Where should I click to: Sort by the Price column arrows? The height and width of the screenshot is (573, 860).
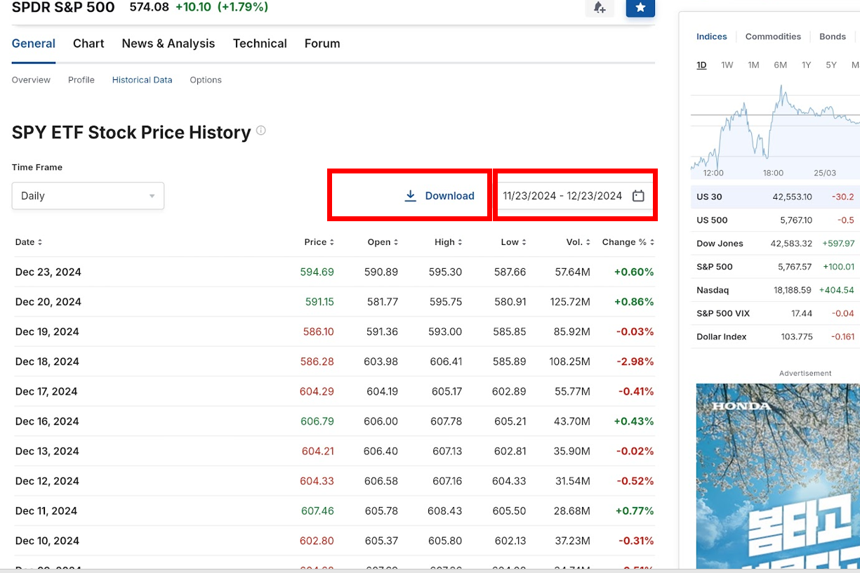331,242
